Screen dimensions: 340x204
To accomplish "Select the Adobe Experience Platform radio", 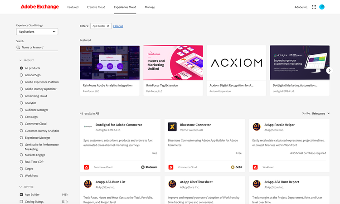I will pos(21,82).
